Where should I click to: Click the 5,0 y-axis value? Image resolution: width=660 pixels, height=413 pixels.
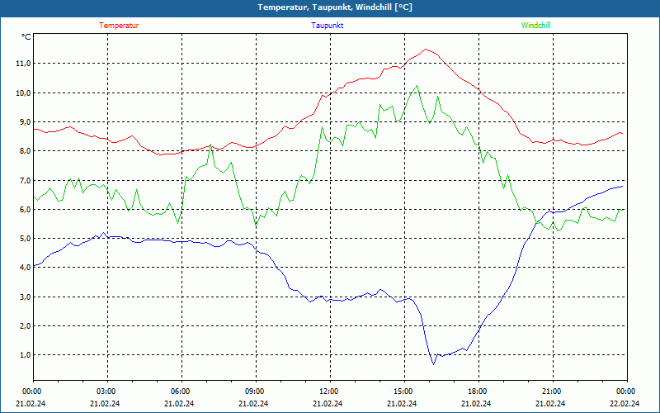click(x=25, y=239)
